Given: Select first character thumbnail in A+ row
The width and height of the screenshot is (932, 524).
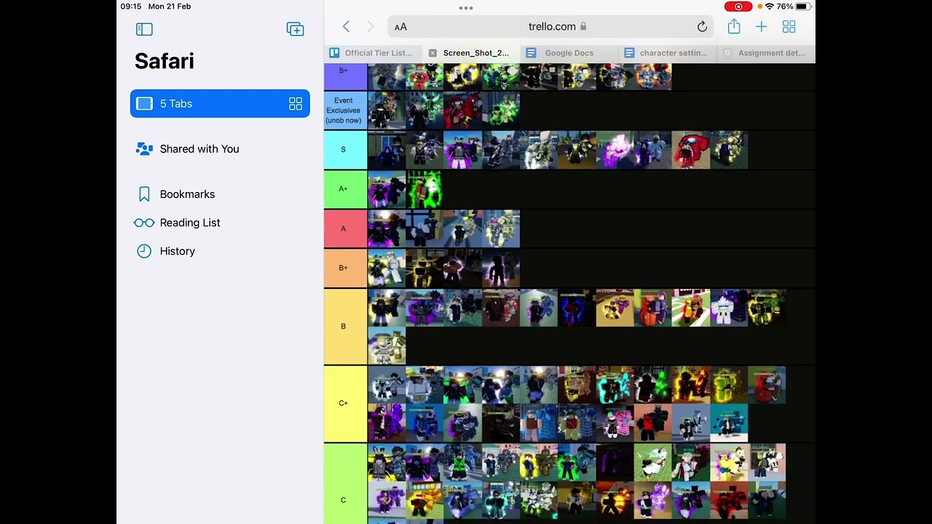Looking at the screenshot, I should tap(387, 189).
